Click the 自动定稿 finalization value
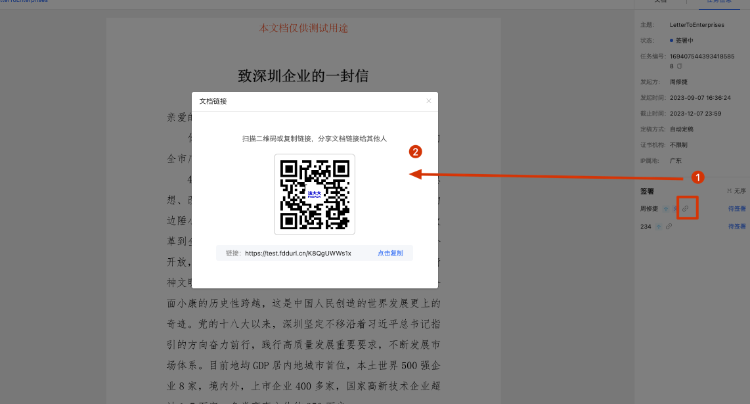 click(682, 129)
